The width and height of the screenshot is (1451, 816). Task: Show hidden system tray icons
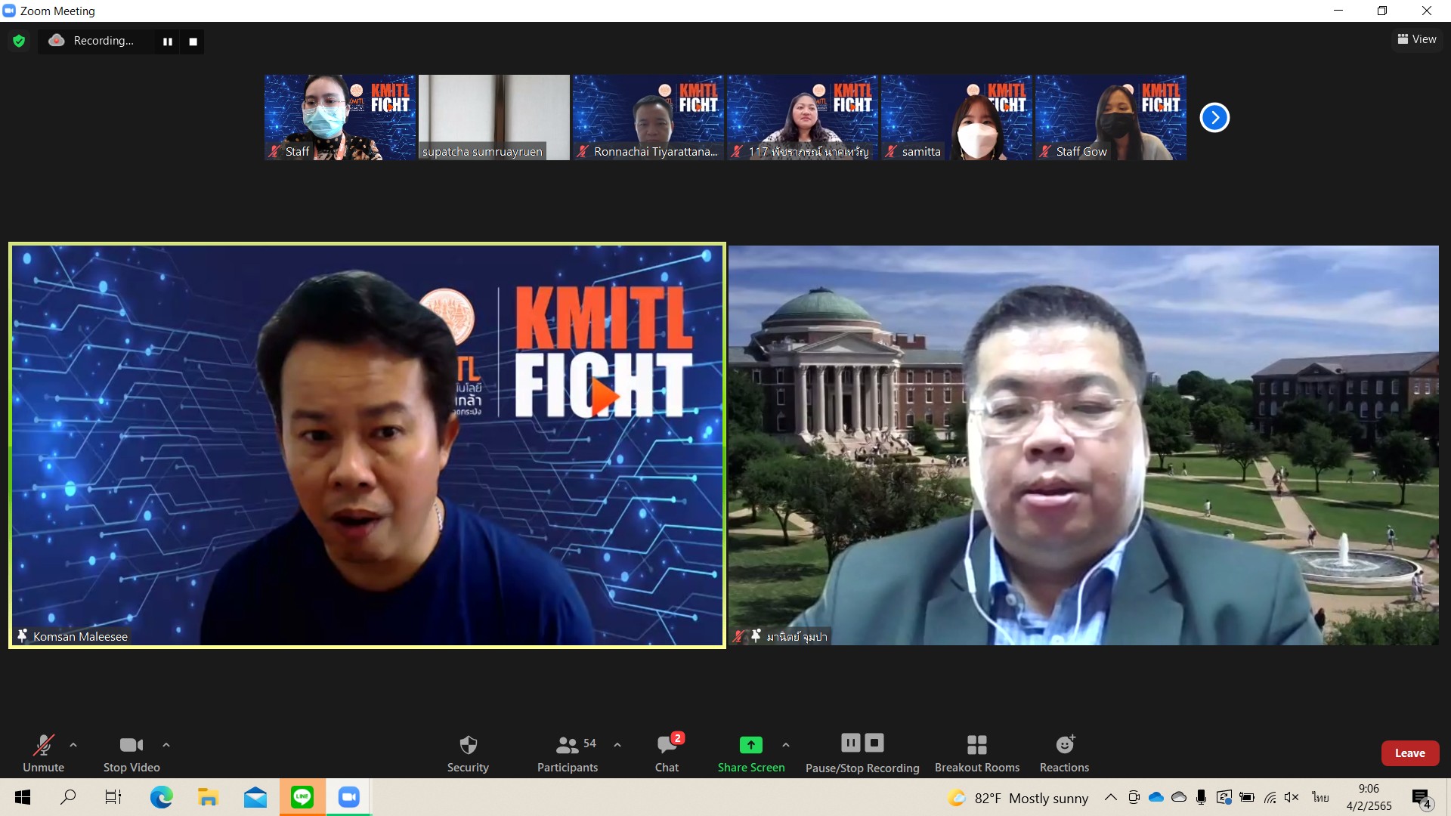[1110, 797]
